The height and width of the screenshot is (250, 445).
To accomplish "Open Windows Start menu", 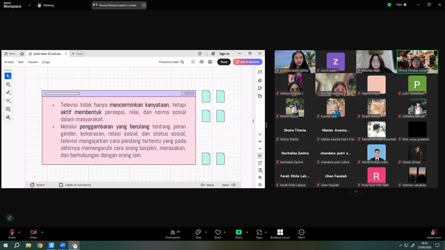I will point(6,245).
